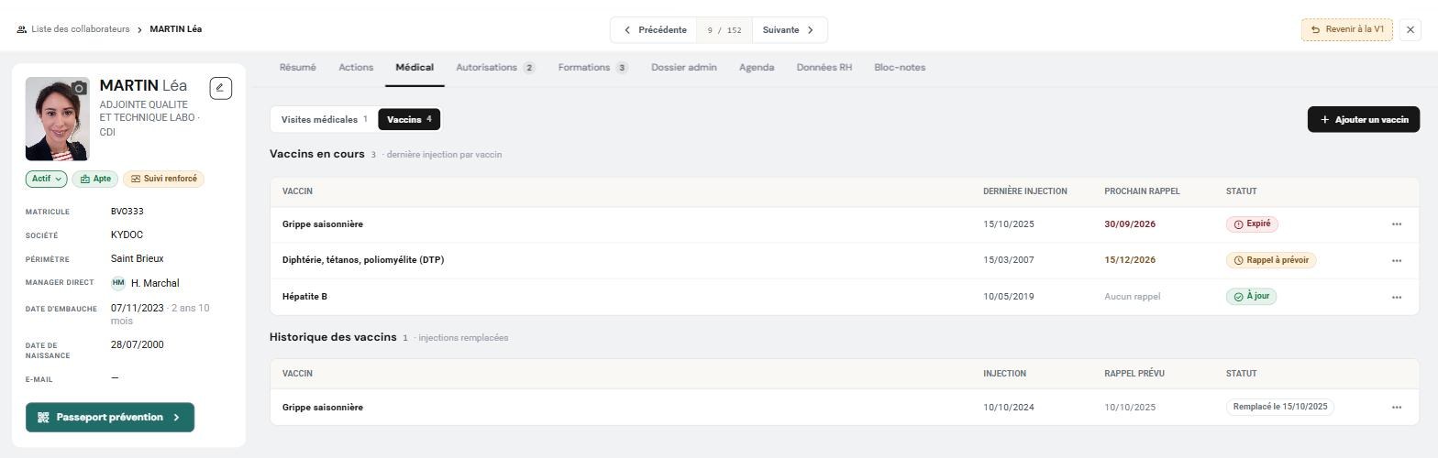Open the Formations tab
This screenshot has height=458, width=1438.
(593, 68)
